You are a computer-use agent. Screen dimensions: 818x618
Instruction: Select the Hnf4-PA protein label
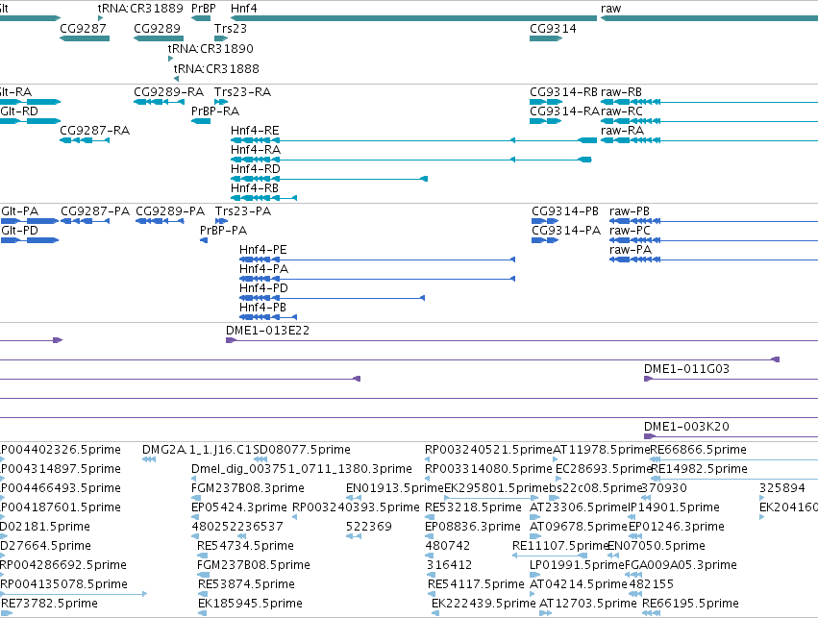pyautogui.click(x=263, y=269)
